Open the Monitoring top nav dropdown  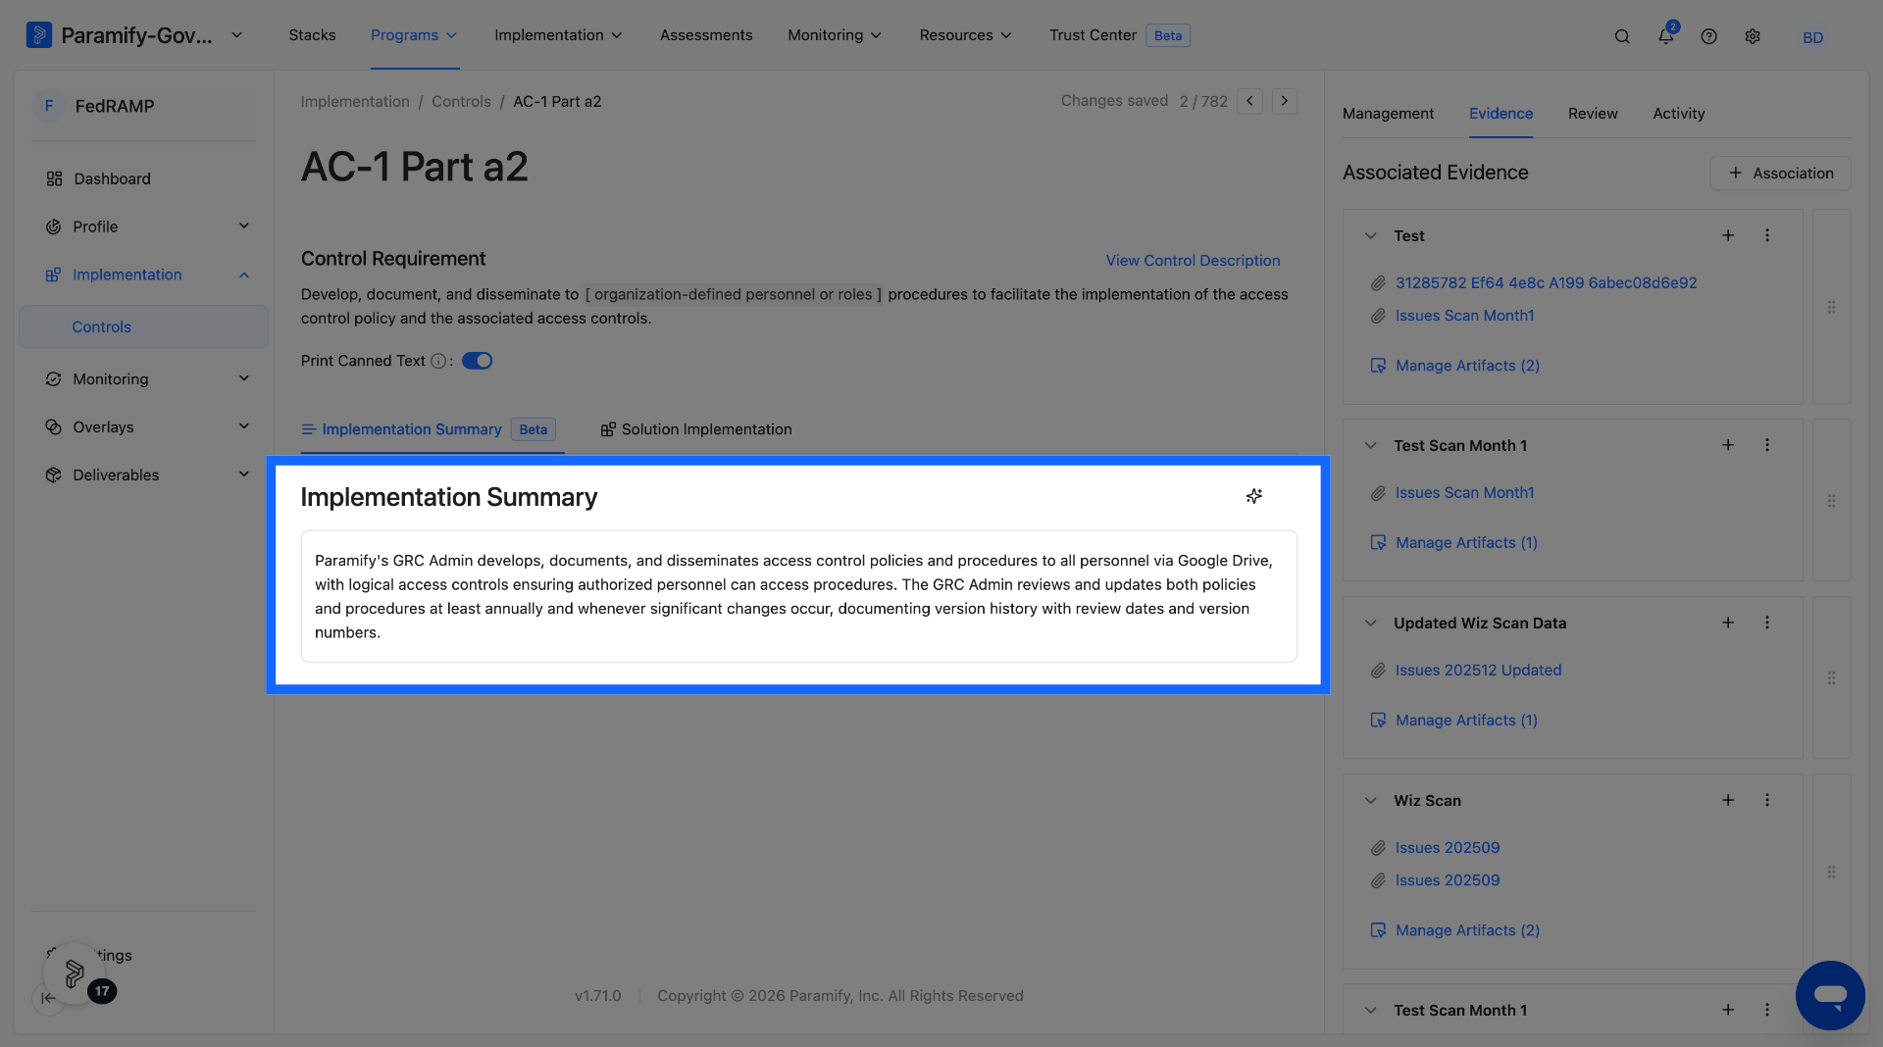(x=835, y=35)
